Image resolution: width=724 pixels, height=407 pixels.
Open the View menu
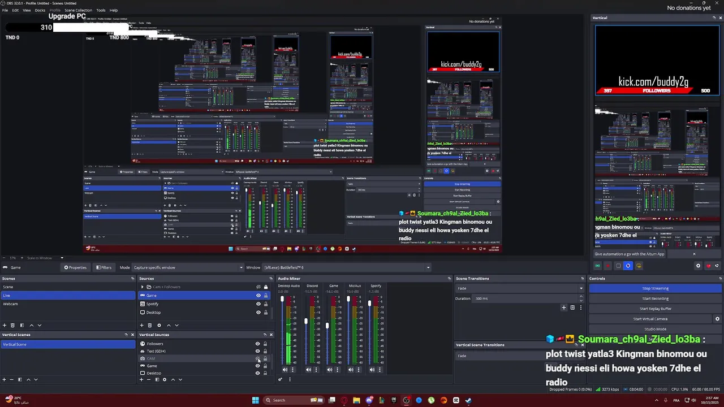point(27,10)
